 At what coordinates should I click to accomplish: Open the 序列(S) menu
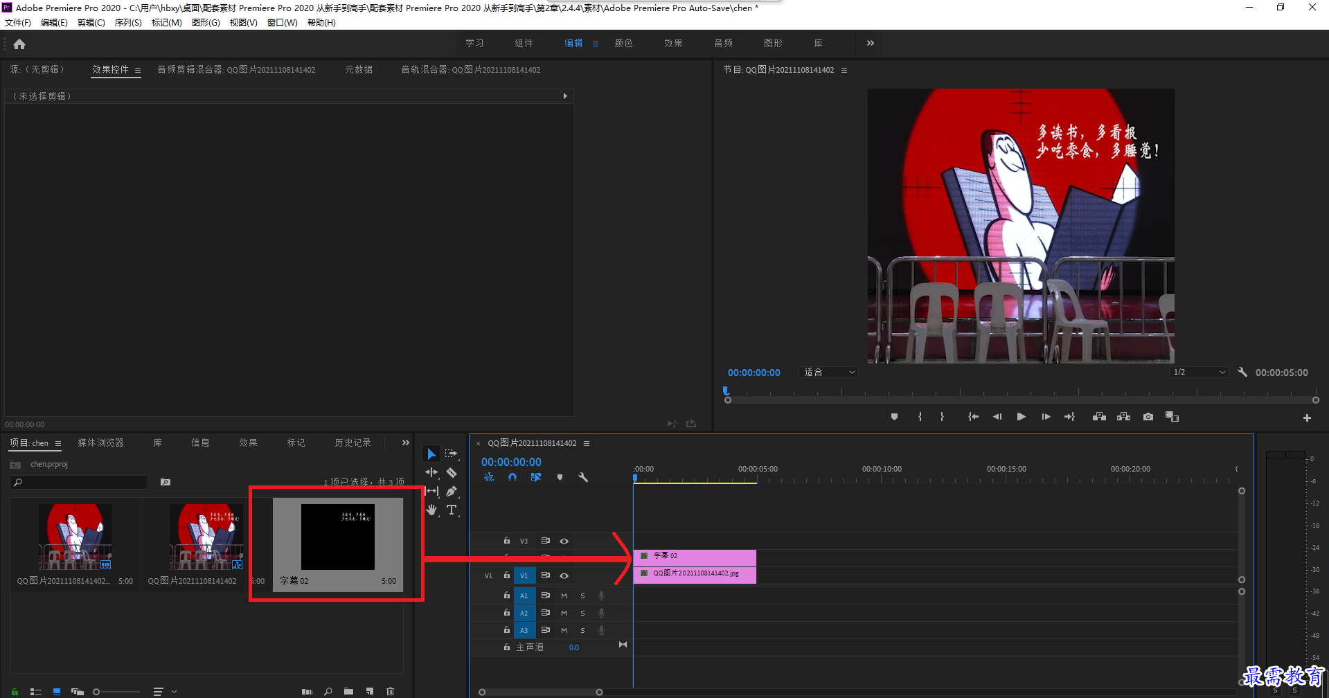click(x=128, y=23)
